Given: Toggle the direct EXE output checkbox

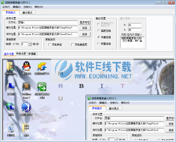Looking at the screenshot, I should coord(99,24).
